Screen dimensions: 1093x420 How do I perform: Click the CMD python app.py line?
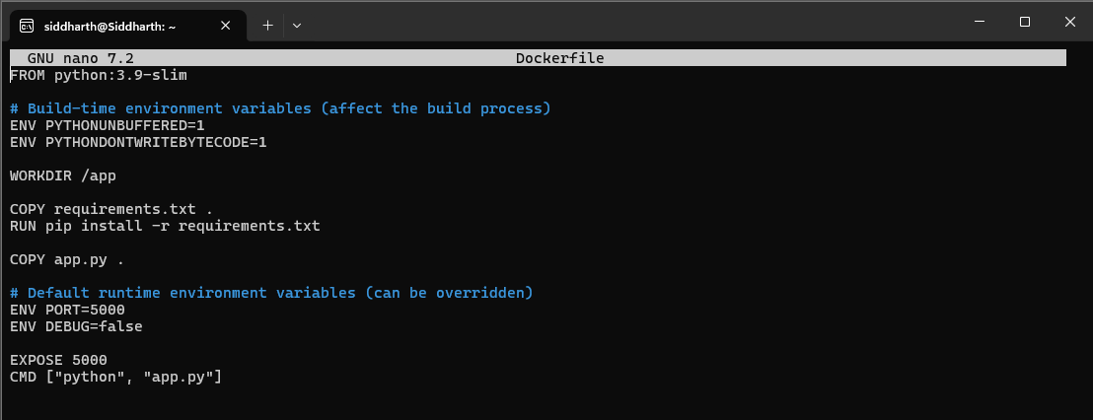[x=115, y=377]
